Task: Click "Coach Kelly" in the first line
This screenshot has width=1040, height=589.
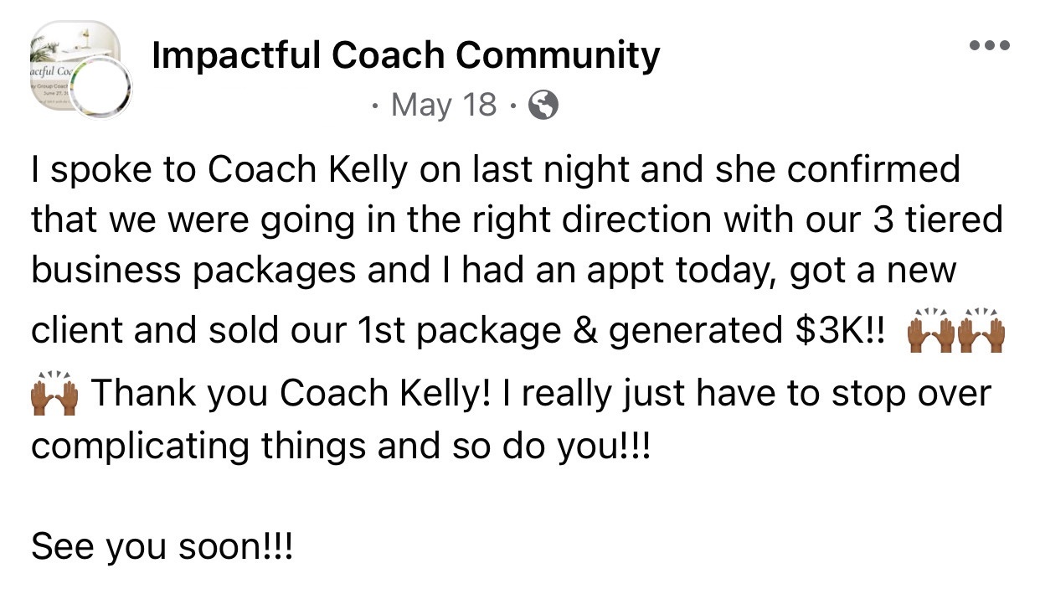Action: tap(307, 170)
